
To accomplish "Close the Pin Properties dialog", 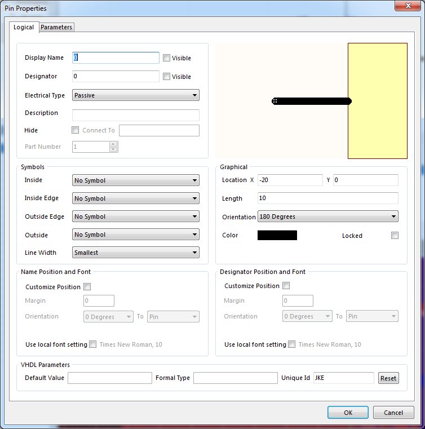I will 408,6.
